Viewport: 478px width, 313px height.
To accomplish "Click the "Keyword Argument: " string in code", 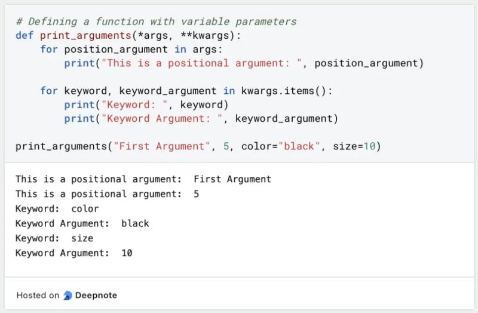I will [x=164, y=118].
